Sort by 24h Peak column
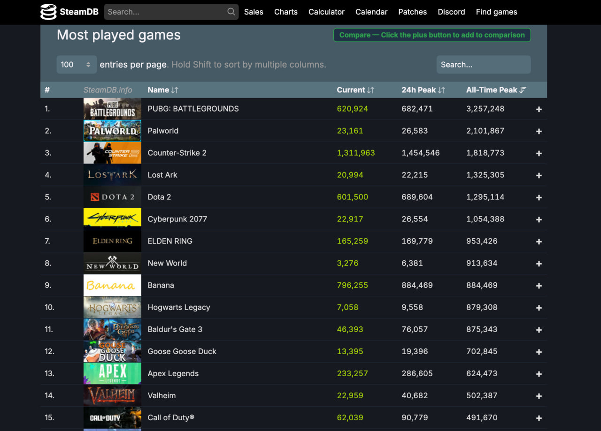 [x=423, y=90]
